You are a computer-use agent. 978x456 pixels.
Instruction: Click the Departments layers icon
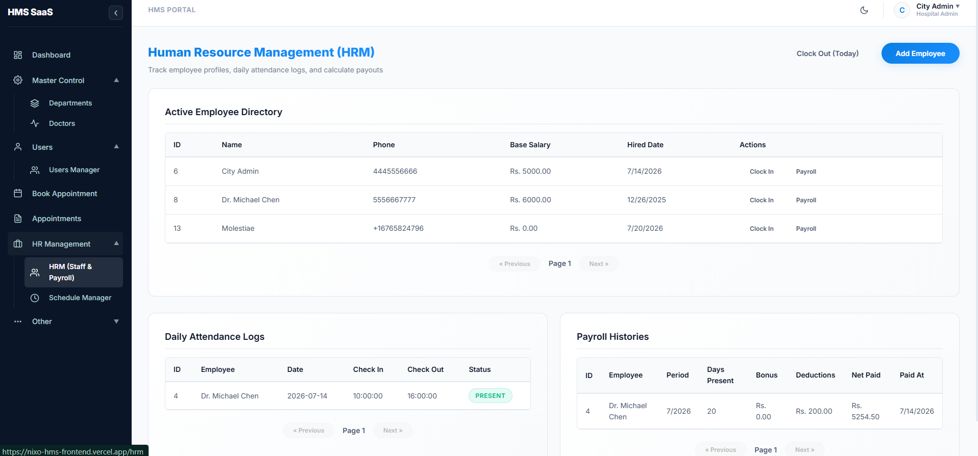pos(35,103)
